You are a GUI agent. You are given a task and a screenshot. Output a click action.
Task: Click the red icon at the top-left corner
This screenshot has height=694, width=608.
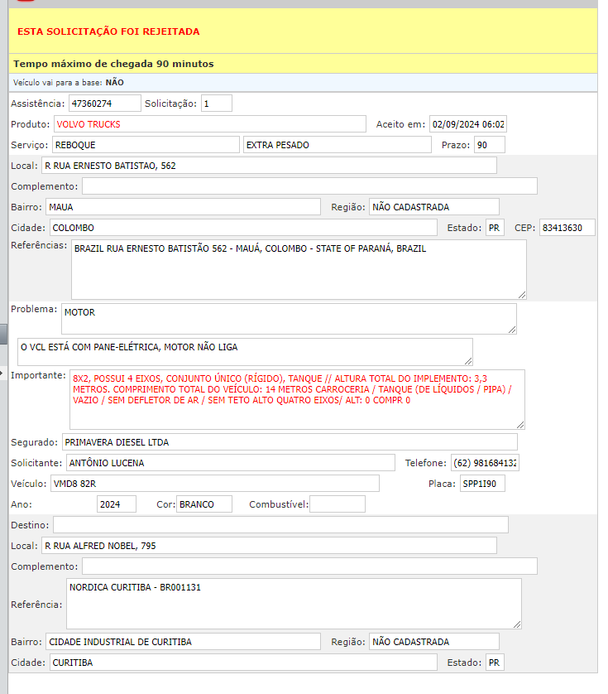(25, 2)
